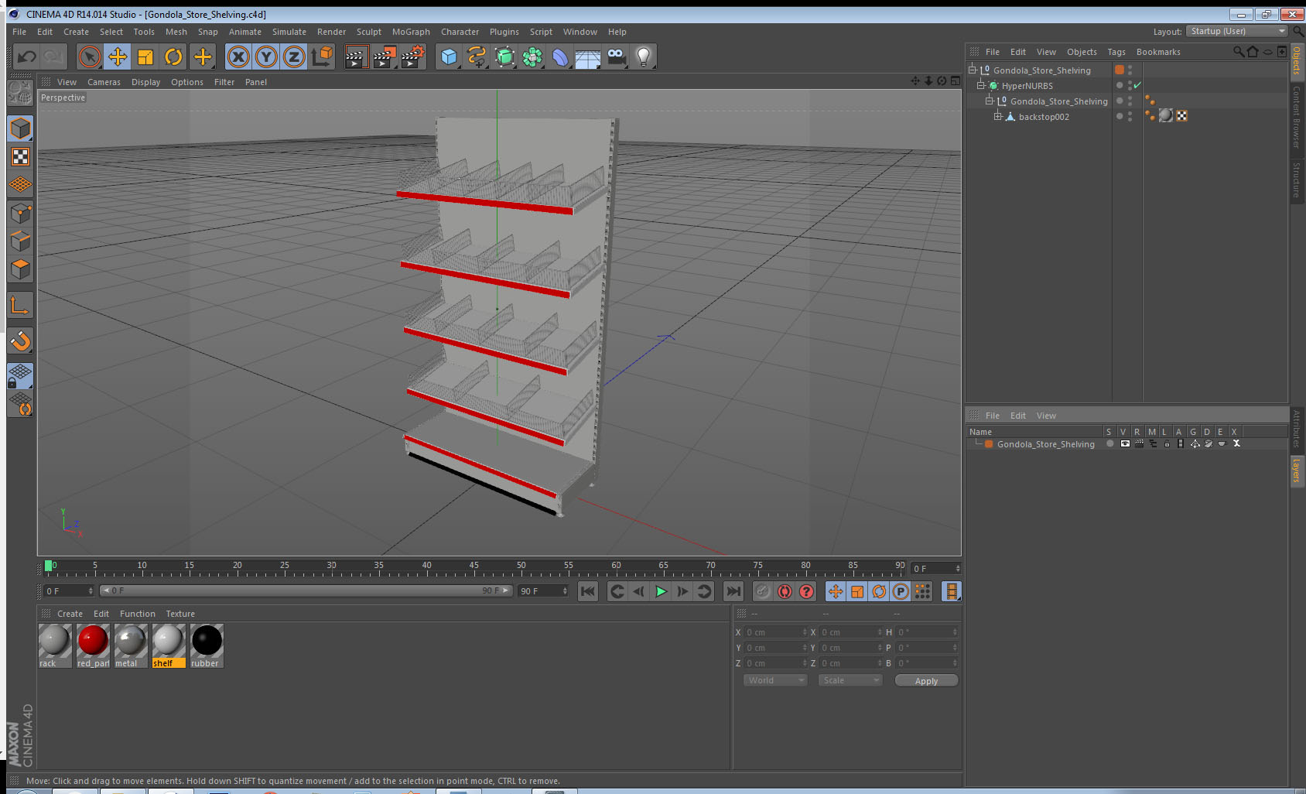
Task: Open material manager Texture menu
Action: [x=180, y=614]
